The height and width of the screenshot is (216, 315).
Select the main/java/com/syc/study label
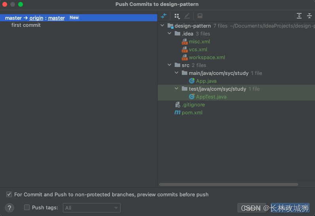click(219, 73)
